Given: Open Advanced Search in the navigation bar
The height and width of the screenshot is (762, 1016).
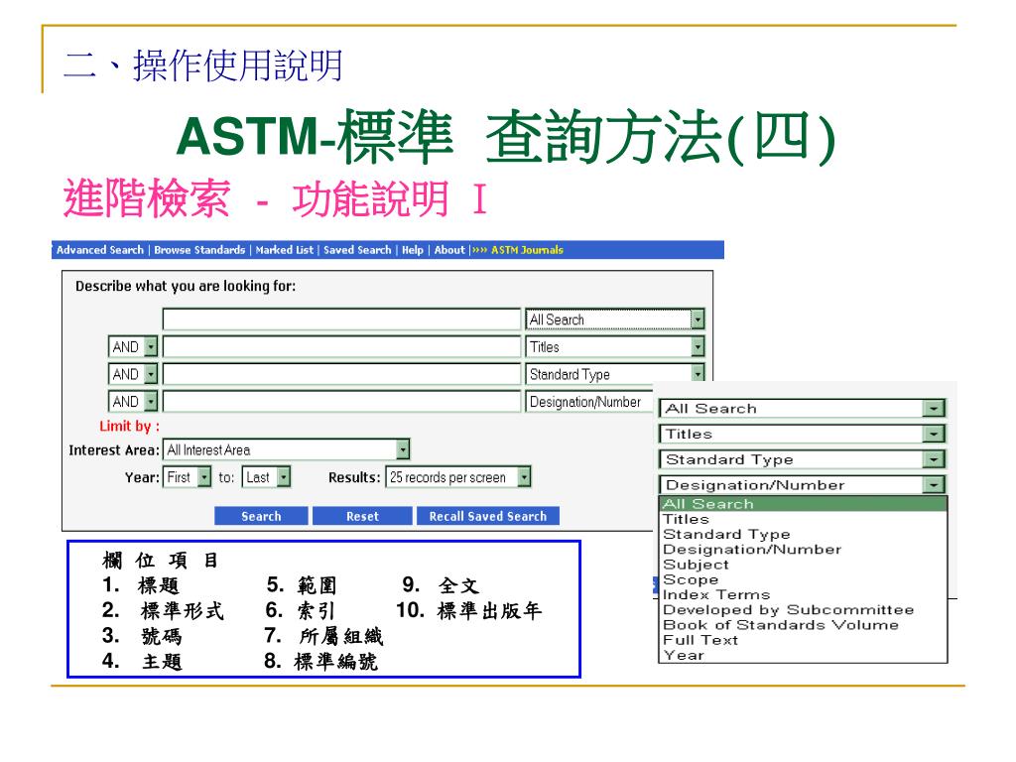Looking at the screenshot, I should tap(100, 250).
